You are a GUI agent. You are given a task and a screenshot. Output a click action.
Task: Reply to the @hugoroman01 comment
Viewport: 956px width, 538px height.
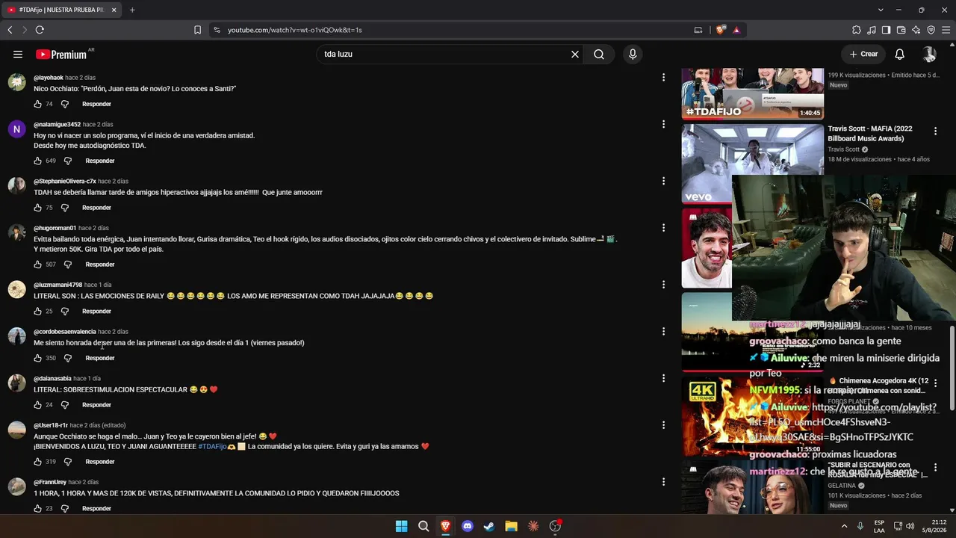click(x=100, y=265)
